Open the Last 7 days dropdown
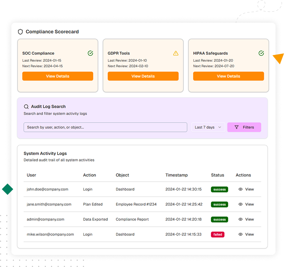This screenshot has width=288, height=267. tap(208, 127)
